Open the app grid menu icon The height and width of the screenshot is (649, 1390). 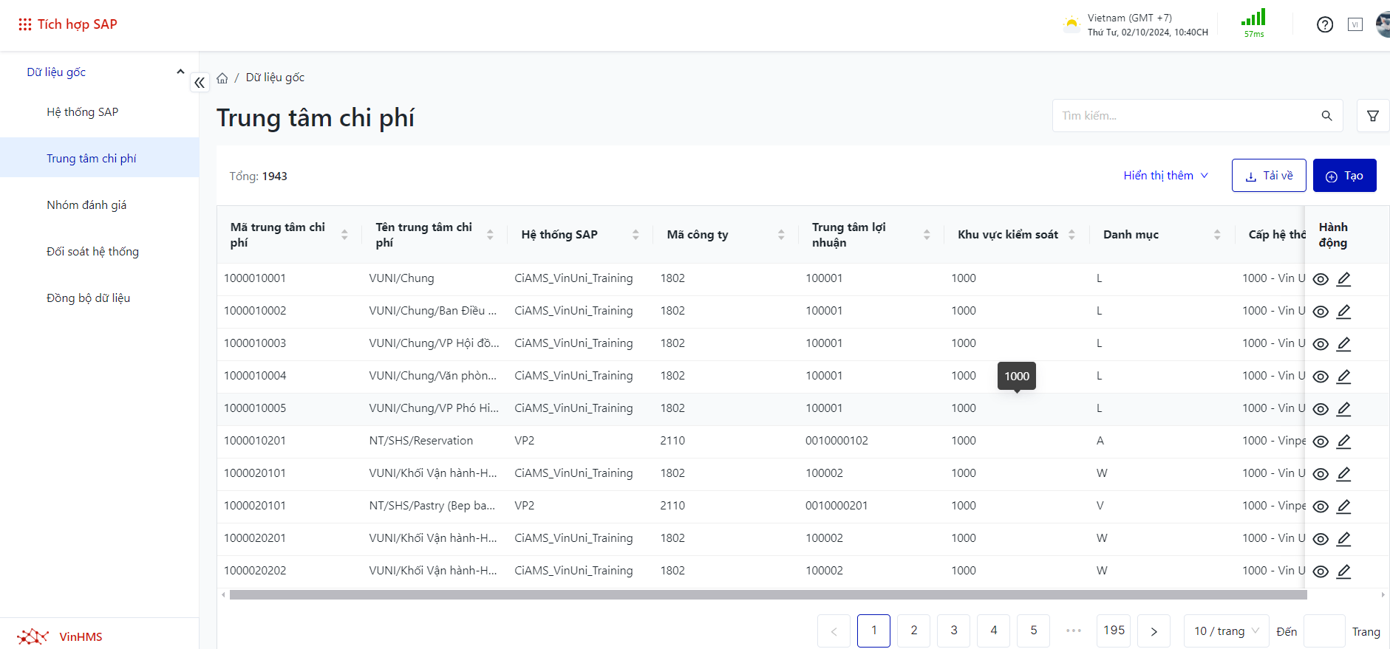[24, 24]
